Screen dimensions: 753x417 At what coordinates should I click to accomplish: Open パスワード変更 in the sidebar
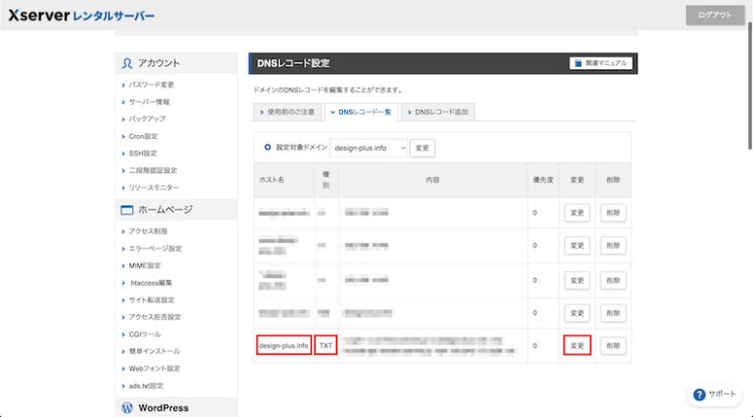pyautogui.click(x=151, y=85)
